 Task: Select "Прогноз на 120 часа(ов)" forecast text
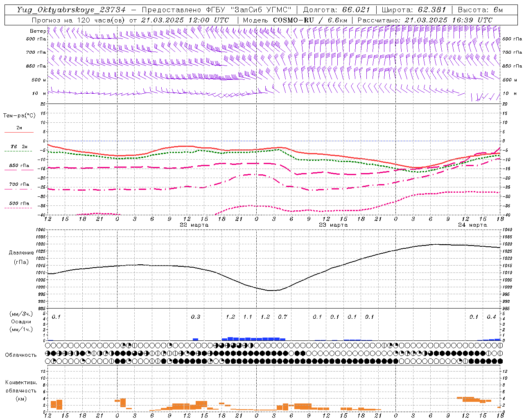pyautogui.click(x=79, y=20)
